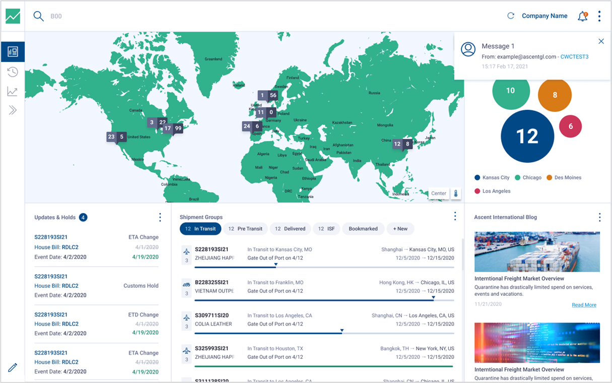The width and height of the screenshot is (612, 383).
Task: Close the Message 1 notification
Action: tap(601, 41)
